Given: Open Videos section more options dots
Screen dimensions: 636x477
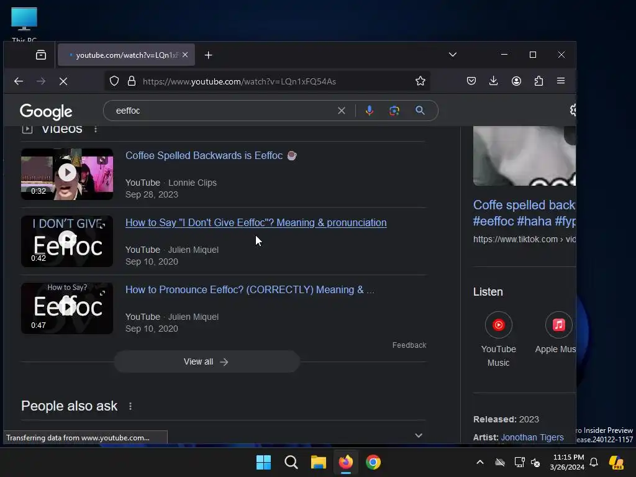Looking at the screenshot, I should pos(96,129).
